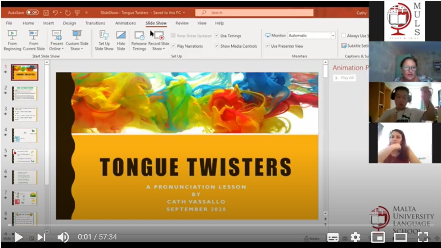441x248 pixels.
Task: Start slideshow From Beginning
Action: click(12, 41)
